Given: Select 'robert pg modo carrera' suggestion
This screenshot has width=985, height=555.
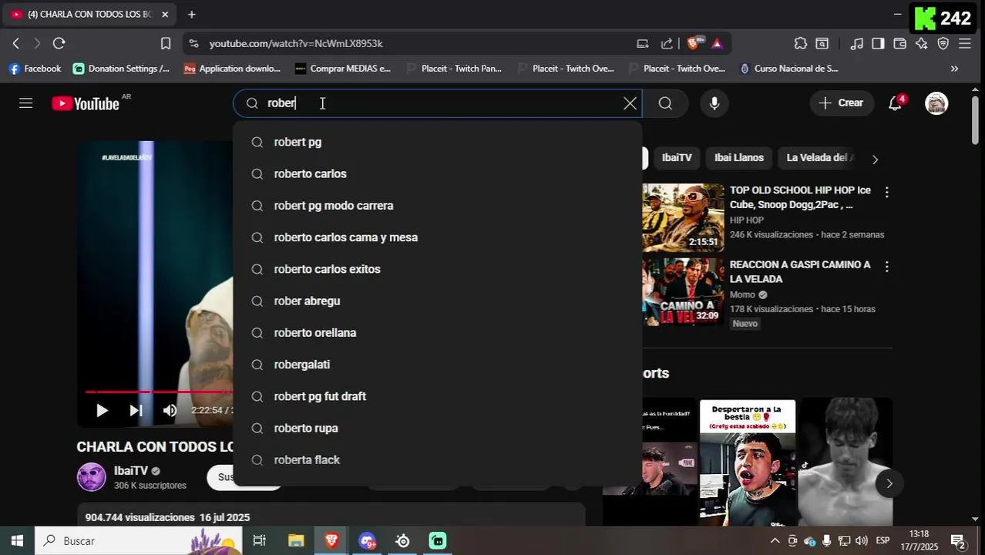Looking at the screenshot, I should [437, 206].
